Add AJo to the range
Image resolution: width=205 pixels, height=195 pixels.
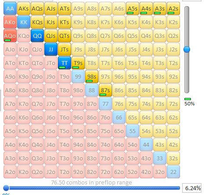(x=10, y=49)
